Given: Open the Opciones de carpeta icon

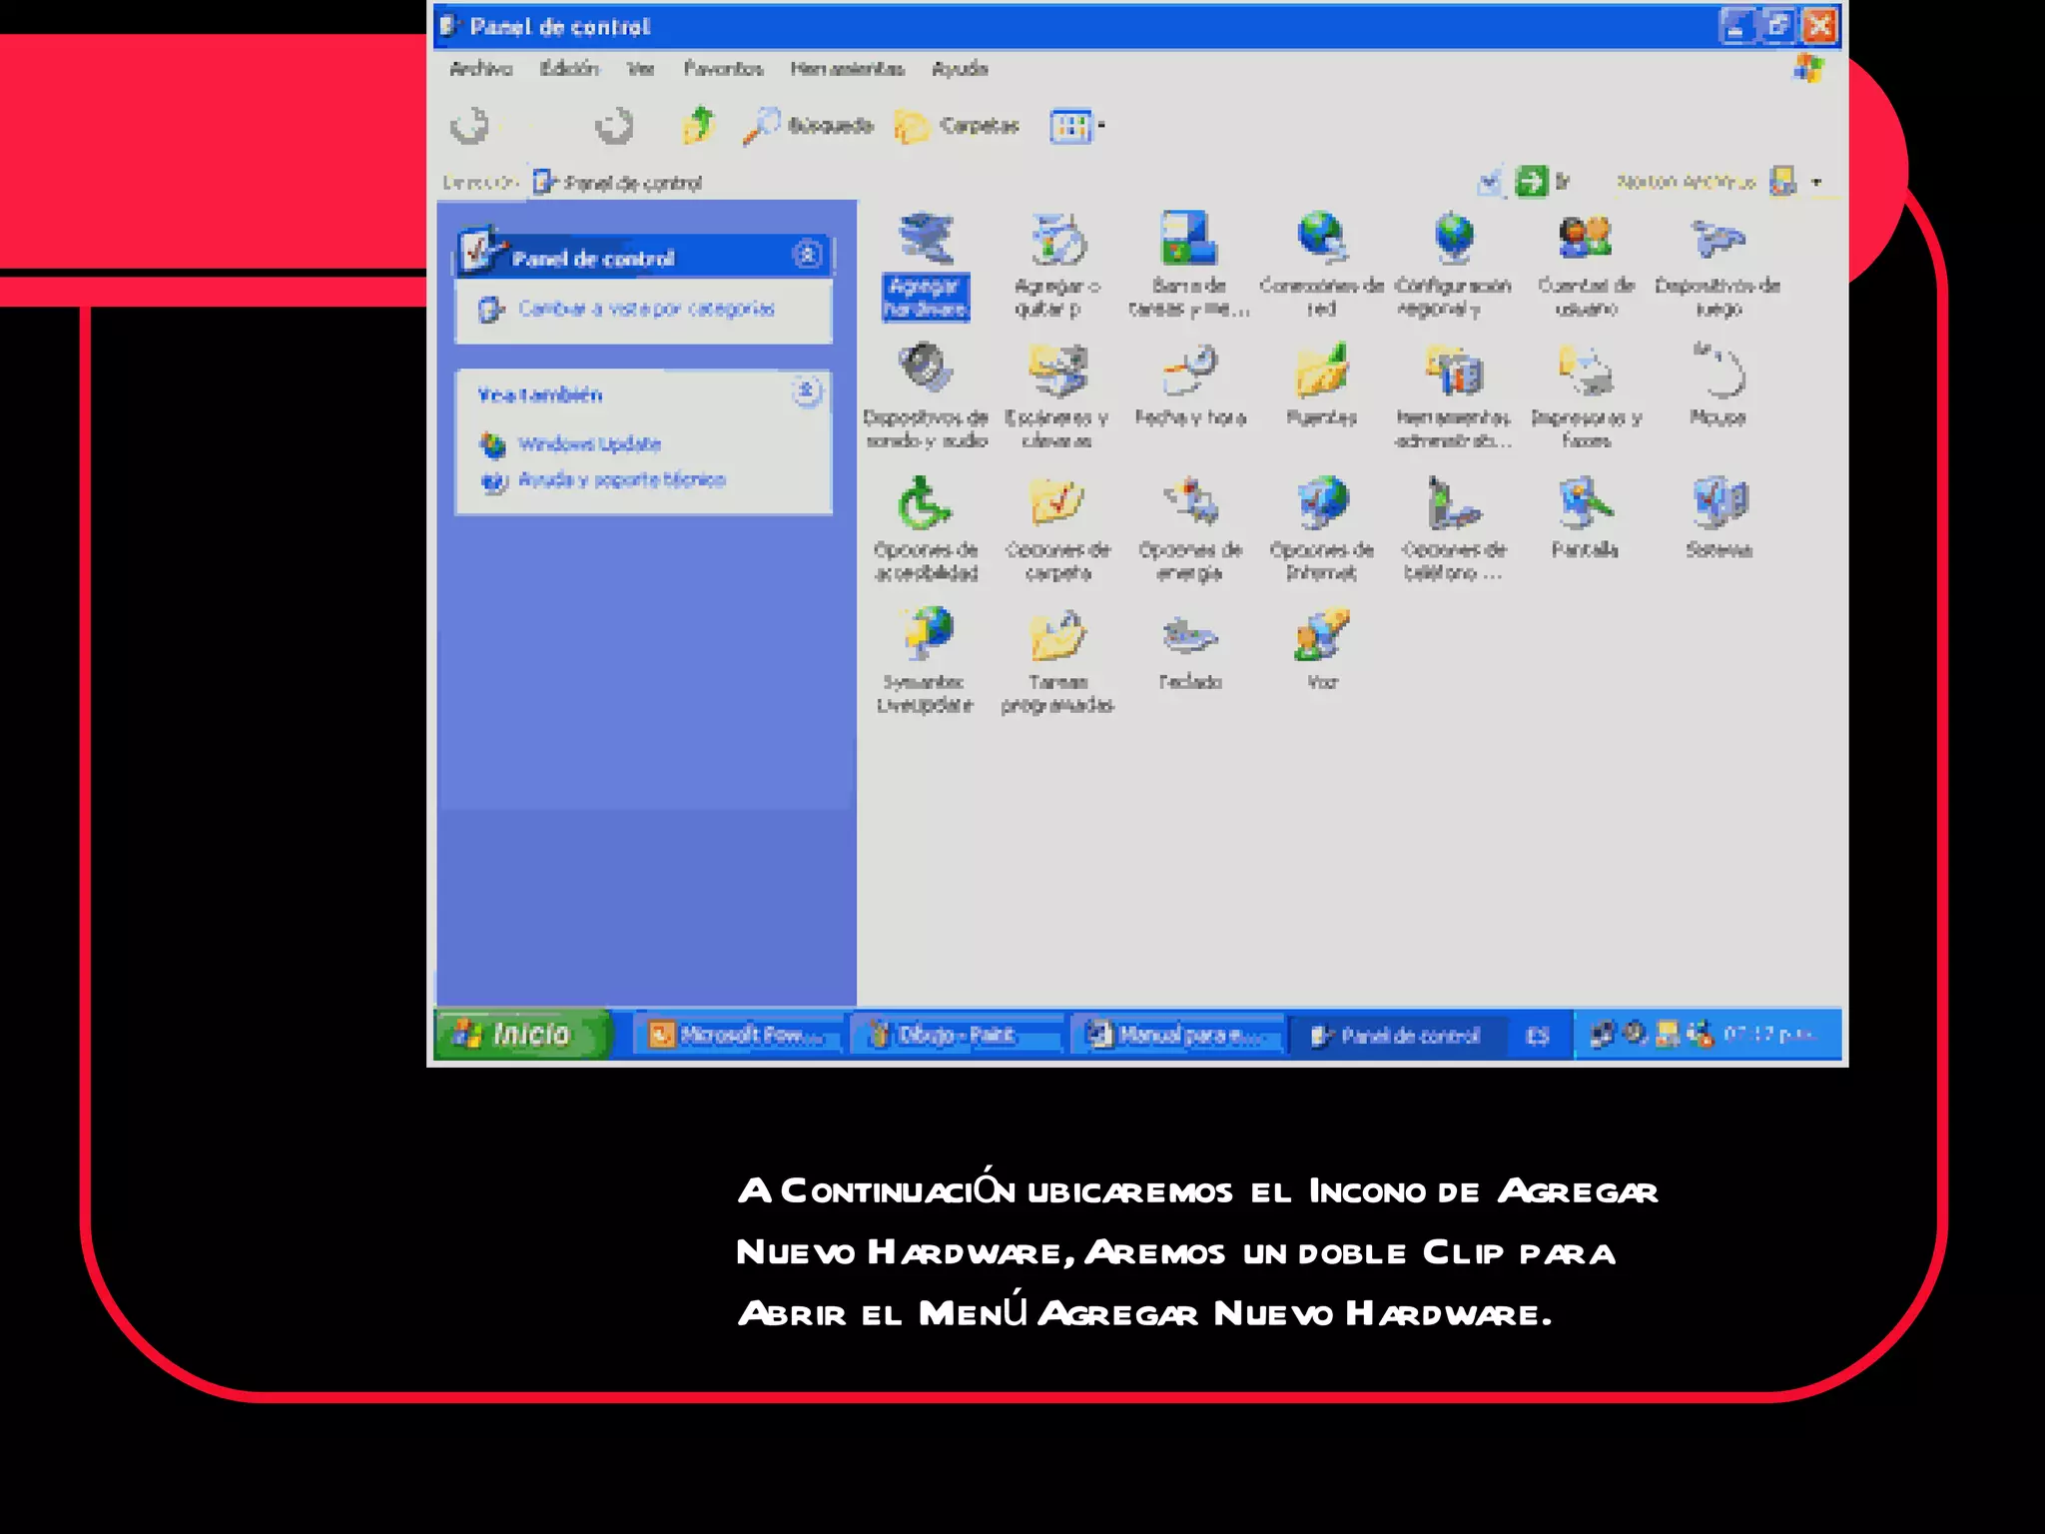Looking at the screenshot, I should (x=1057, y=529).
